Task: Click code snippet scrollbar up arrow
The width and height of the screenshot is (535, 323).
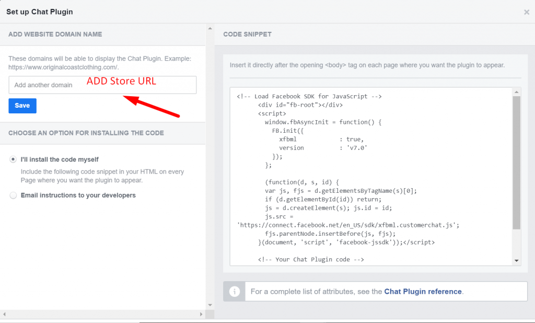Action: pyautogui.click(x=516, y=92)
